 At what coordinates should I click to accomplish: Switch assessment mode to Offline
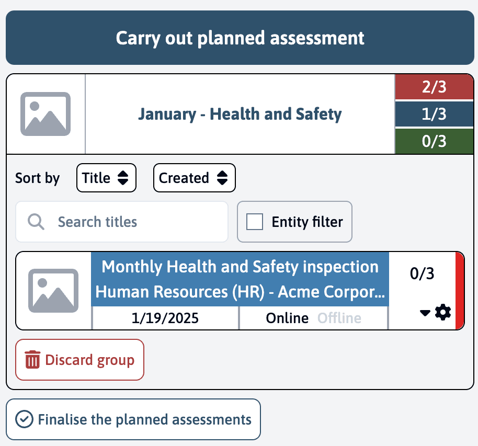[339, 318]
